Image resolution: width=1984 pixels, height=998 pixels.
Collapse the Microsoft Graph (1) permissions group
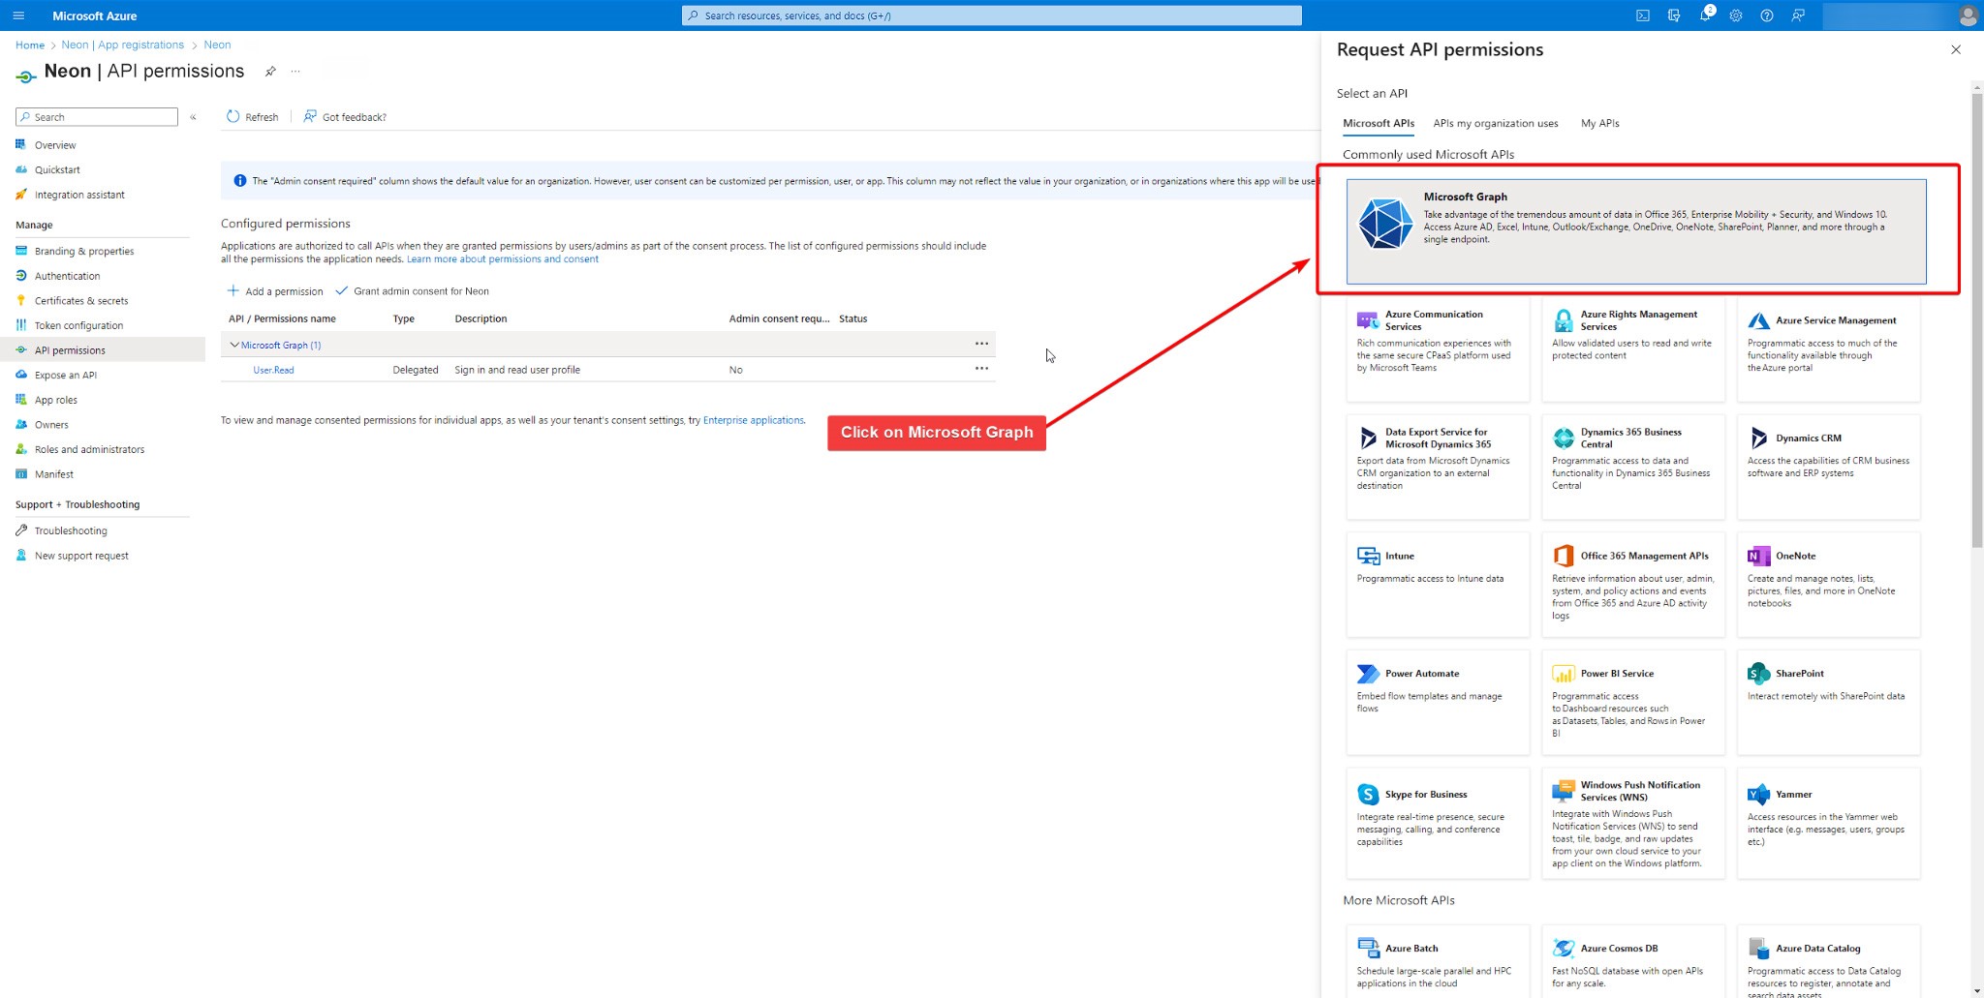pyautogui.click(x=234, y=345)
